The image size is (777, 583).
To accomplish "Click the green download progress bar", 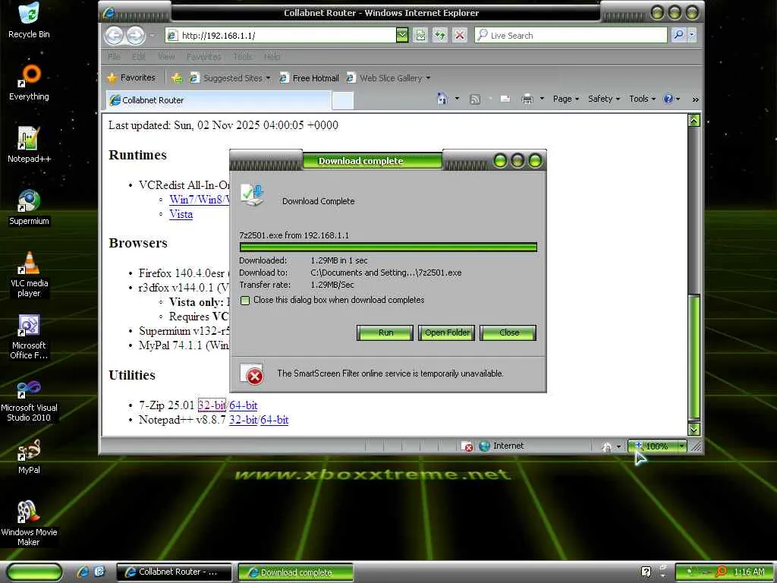I will click(388, 247).
